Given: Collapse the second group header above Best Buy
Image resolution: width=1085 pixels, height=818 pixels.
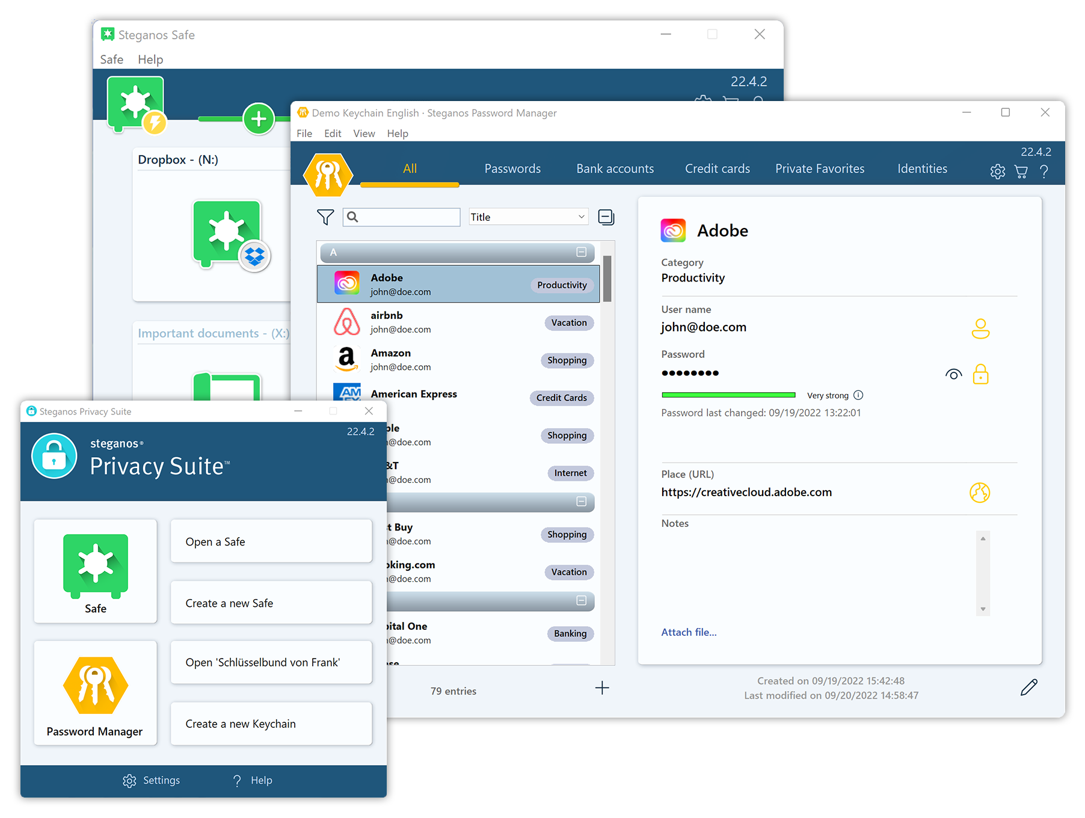Looking at the screenshot, I should (582, 501).
